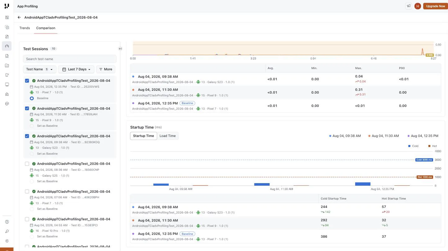Viewport: 448px width, 251px height.
Task: Toggle the Cold series legend swatch
Action: (409, 146)
